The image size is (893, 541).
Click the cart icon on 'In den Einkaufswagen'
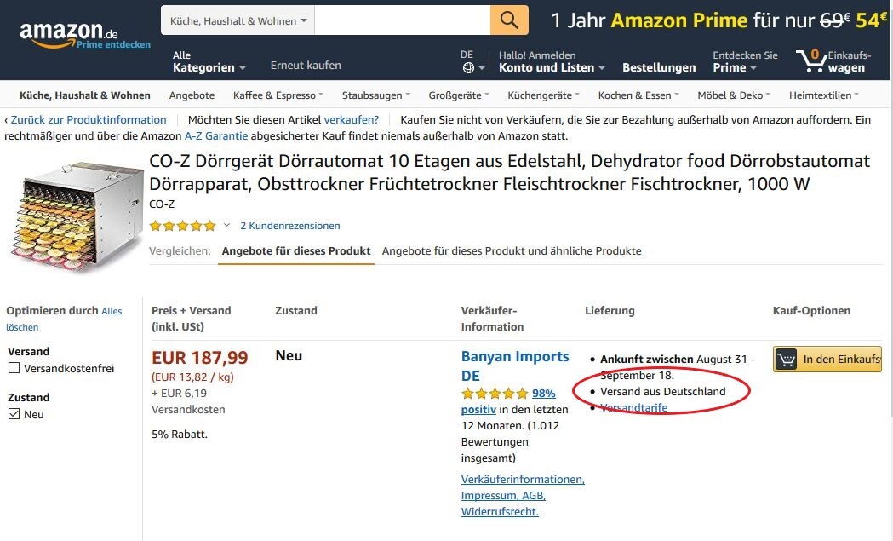[x=787, y=360]
